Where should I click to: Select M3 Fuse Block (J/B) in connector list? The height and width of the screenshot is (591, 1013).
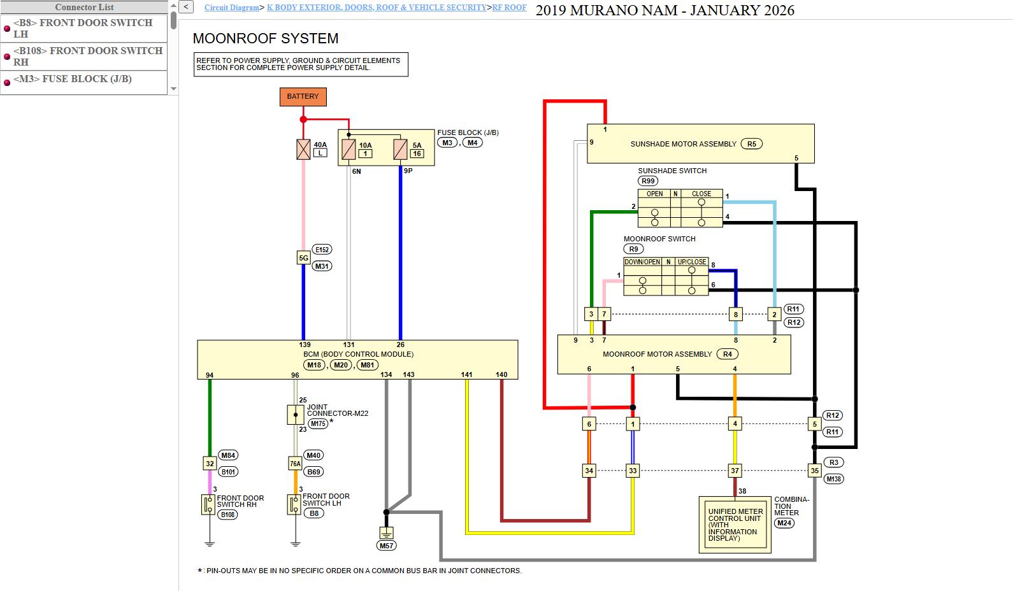click(84, 82)
